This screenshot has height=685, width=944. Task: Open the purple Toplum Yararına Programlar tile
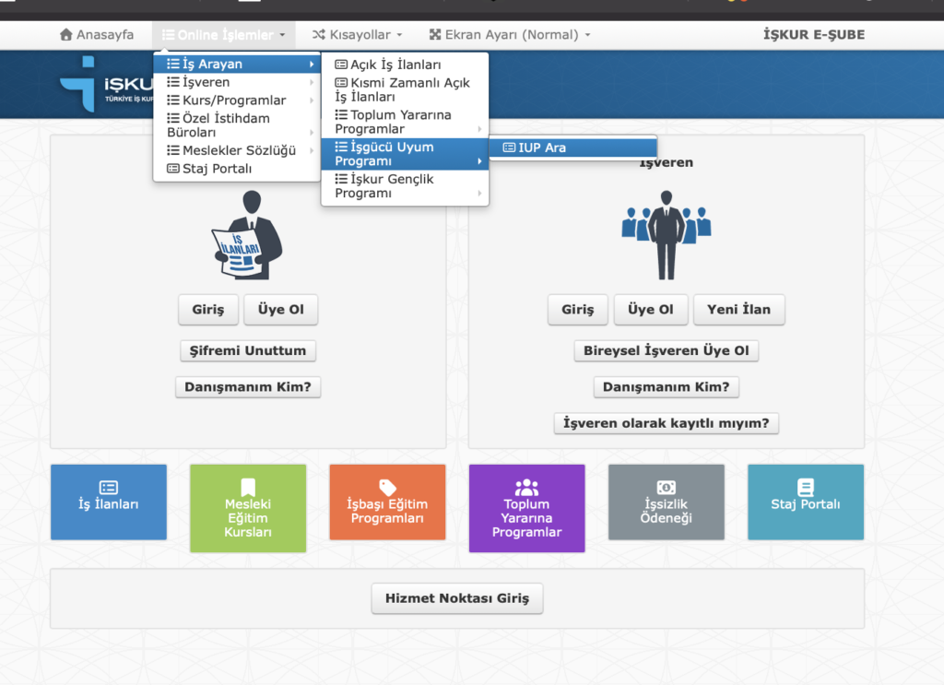[x=526, y=508]
